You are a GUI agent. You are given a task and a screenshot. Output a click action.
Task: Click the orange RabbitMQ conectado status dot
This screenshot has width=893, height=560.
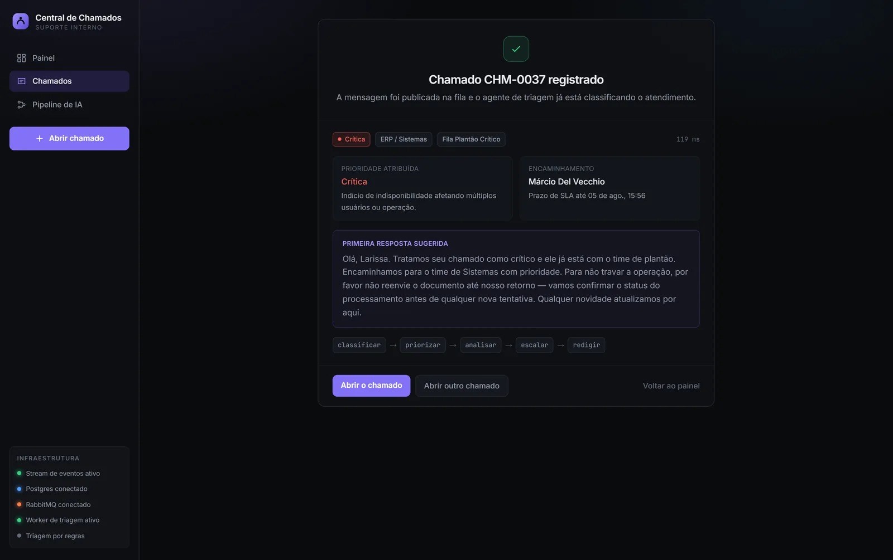19,505
